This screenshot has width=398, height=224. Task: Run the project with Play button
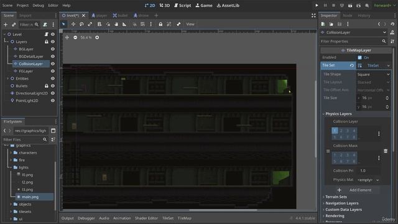pos(317,6)
